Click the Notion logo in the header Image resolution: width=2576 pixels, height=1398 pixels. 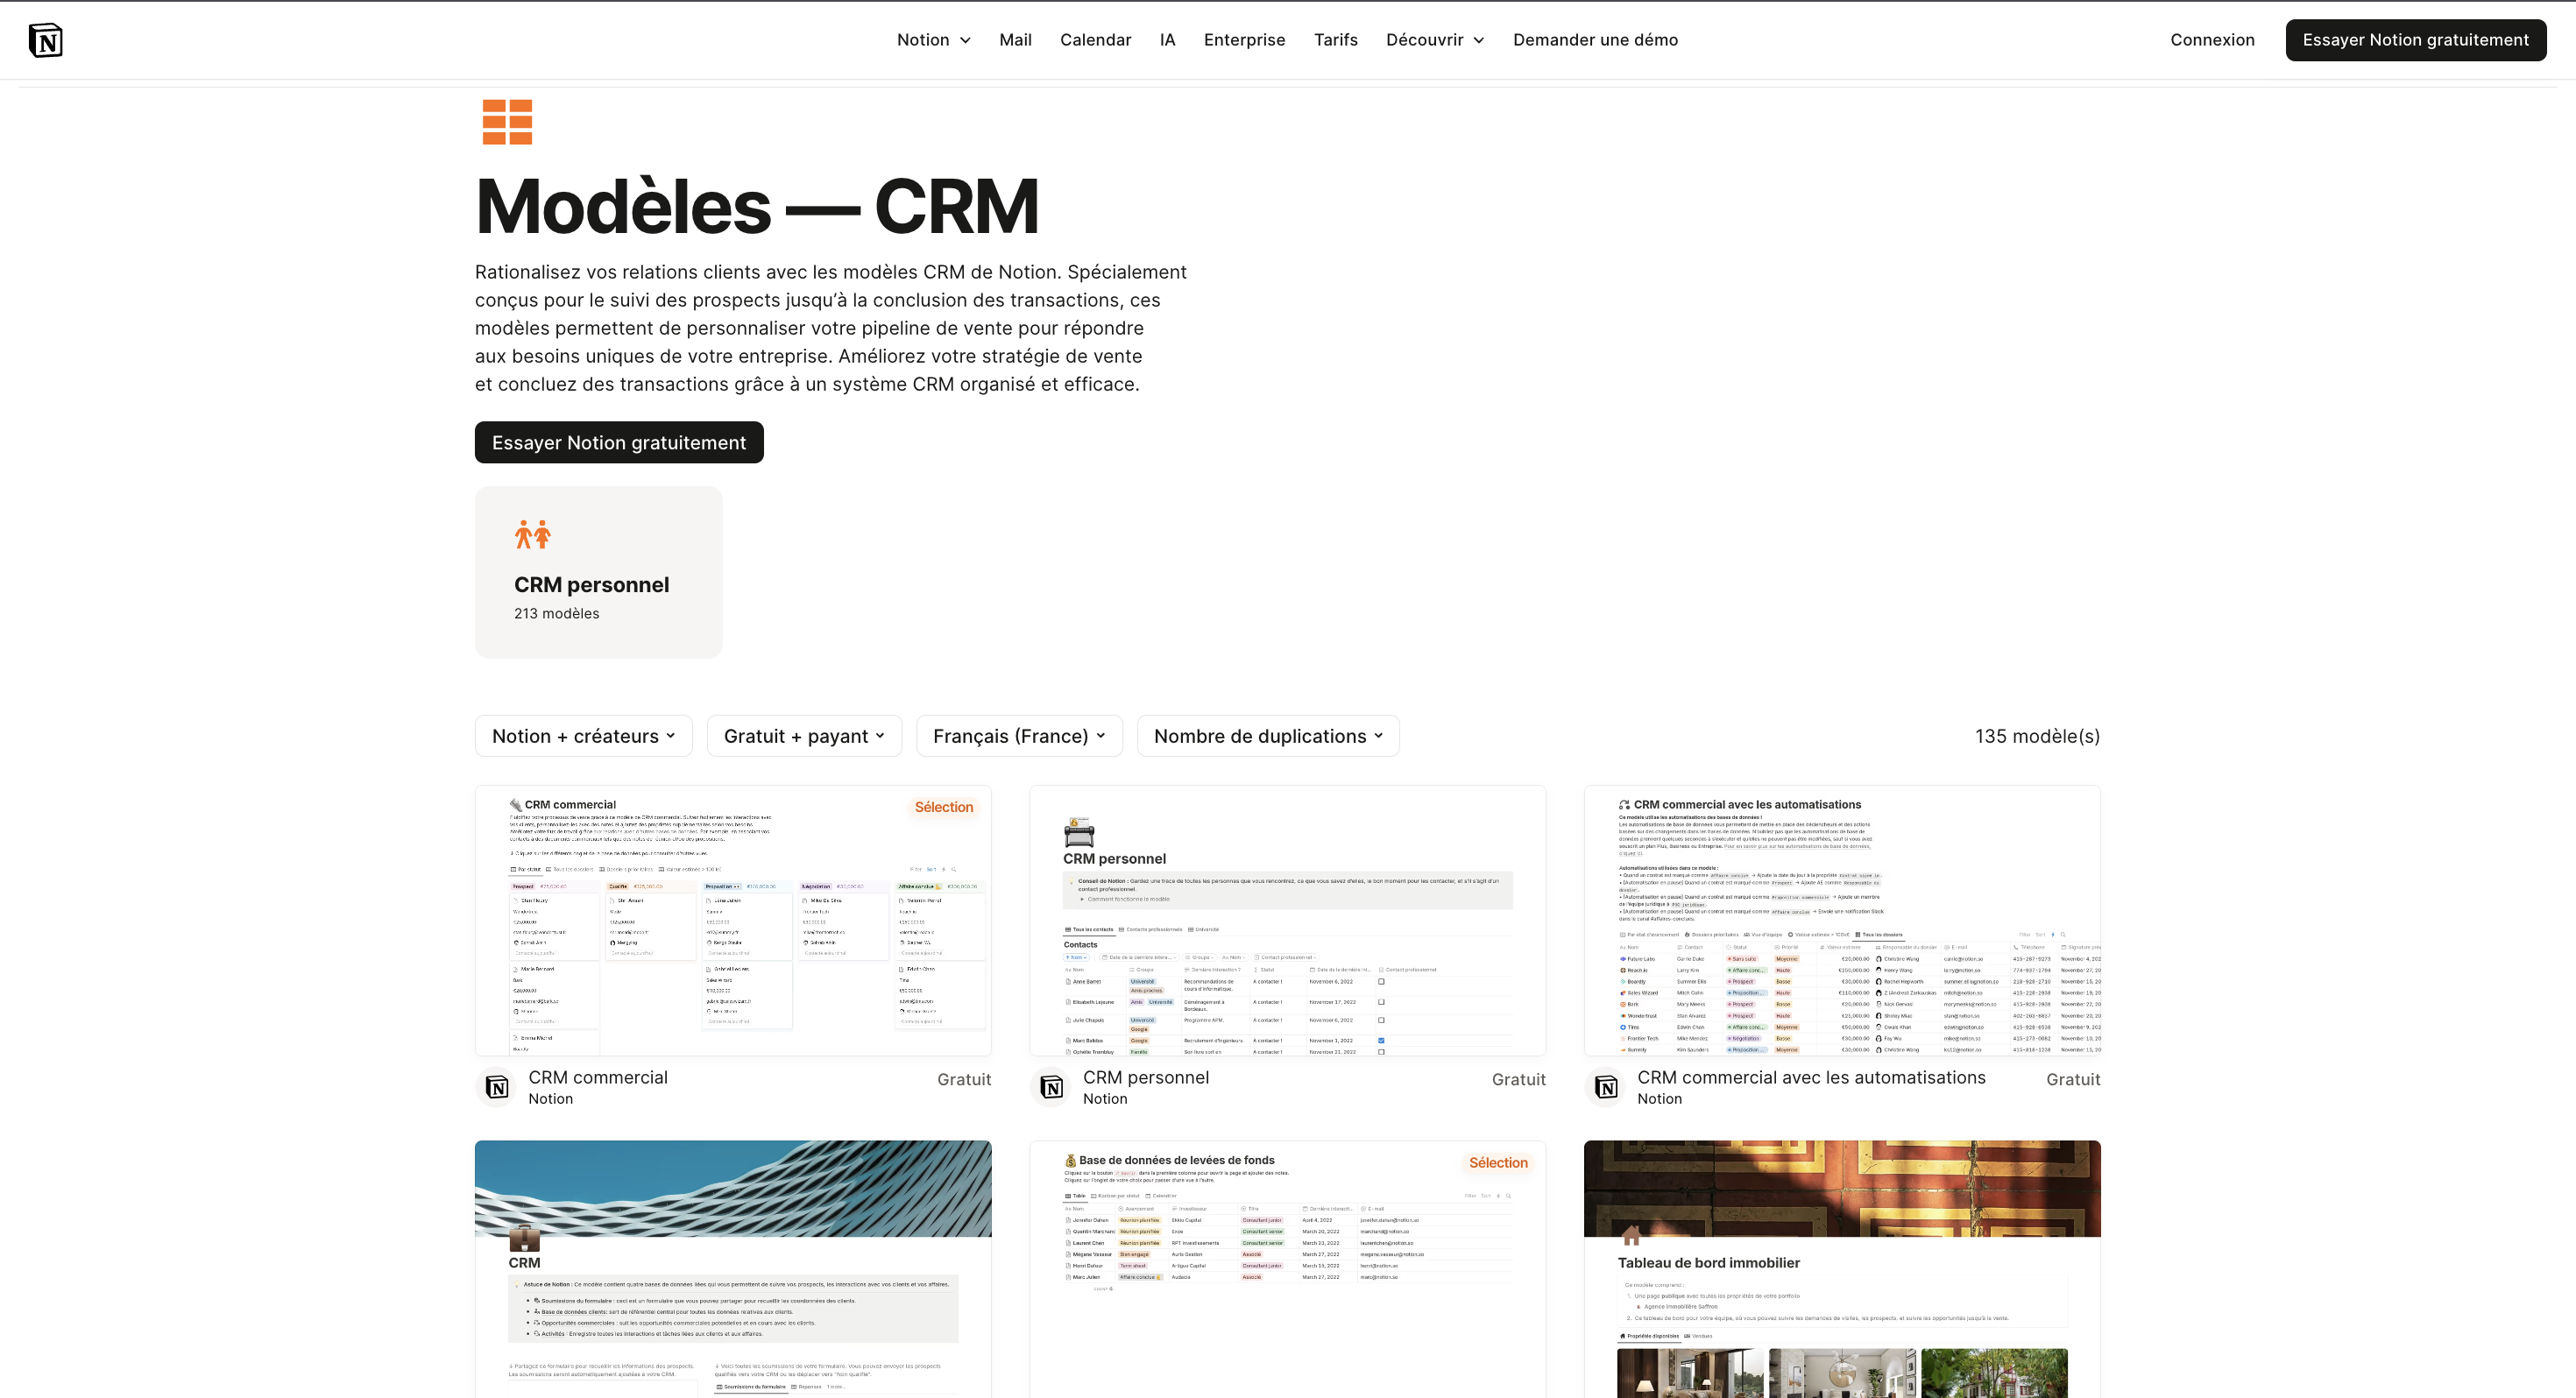click(46, 40)
